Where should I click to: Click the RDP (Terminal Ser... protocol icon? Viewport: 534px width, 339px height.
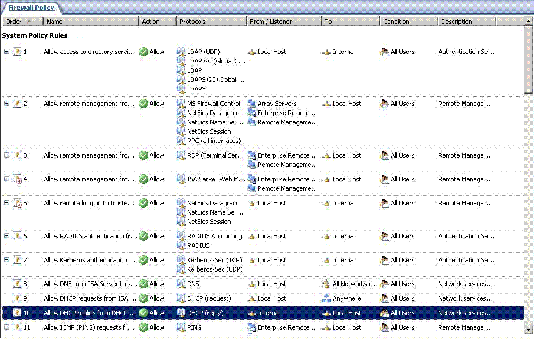pos(181,155)
